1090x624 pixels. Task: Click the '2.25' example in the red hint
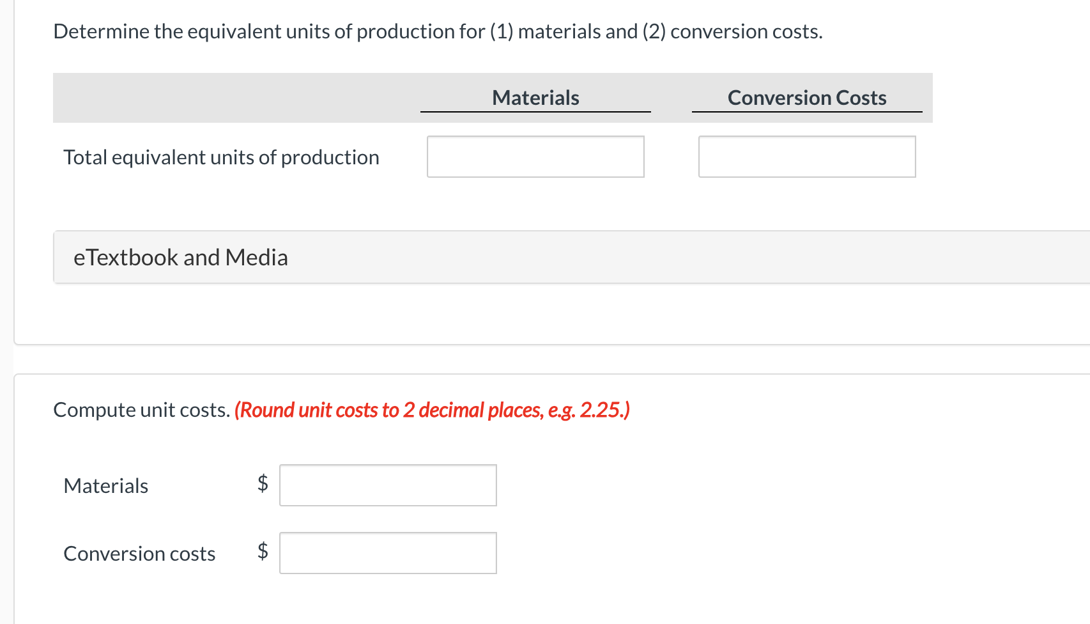(603, 410)
